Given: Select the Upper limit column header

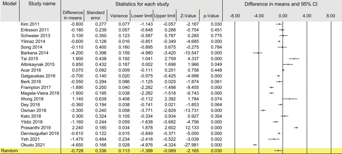Looking at the screenshot, I should (165, 16).
